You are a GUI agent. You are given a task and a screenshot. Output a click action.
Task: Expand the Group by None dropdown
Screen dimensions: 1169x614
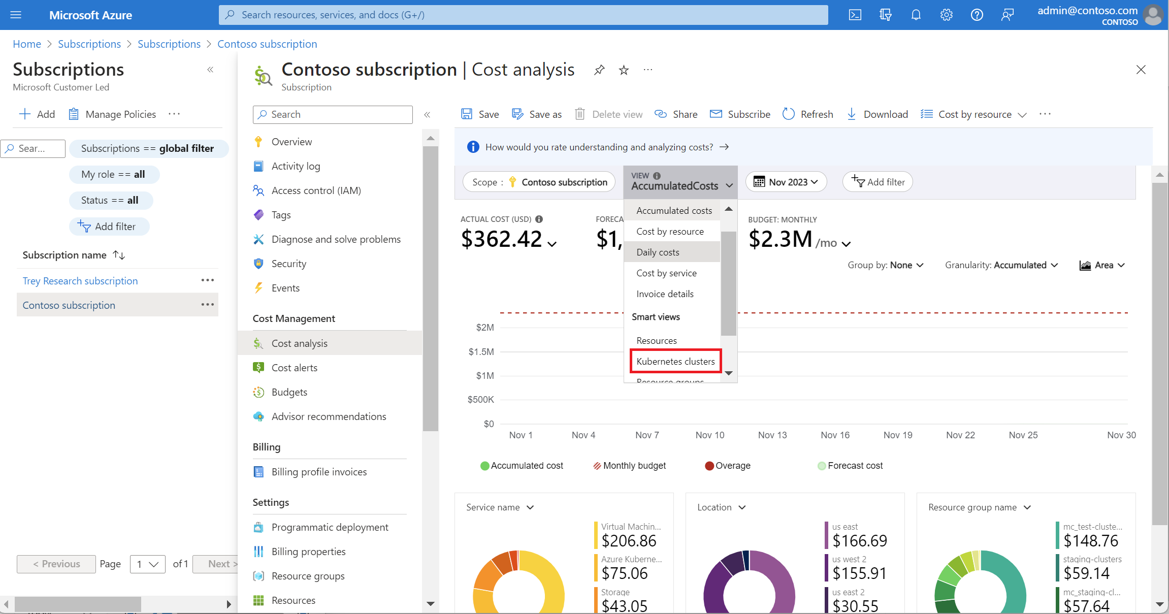tap(885, 265)
